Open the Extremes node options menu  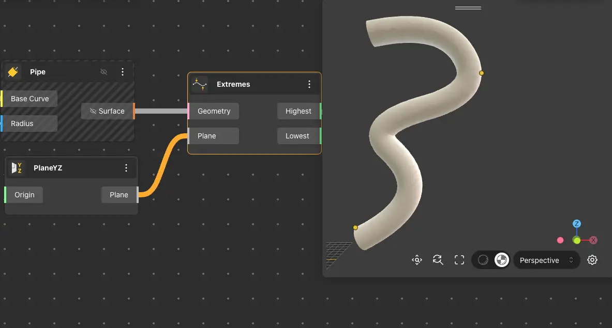[x=309, y=84]
